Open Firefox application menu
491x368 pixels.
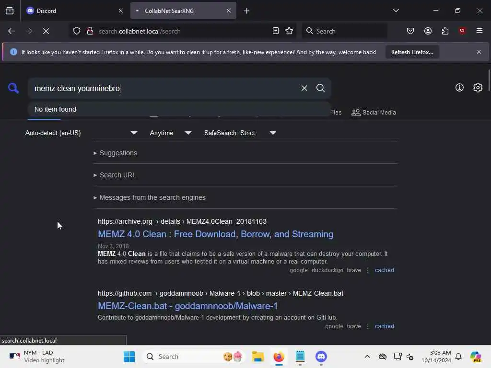tap(479, 31)
